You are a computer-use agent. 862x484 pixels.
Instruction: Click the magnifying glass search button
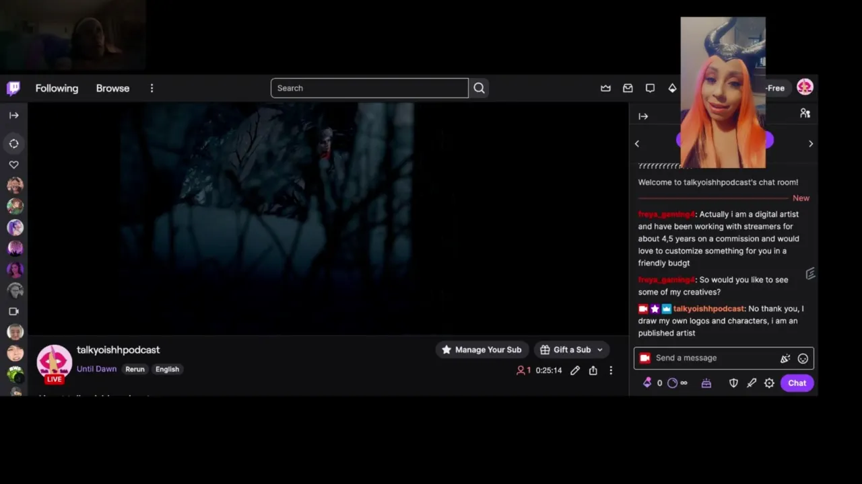(479, 88)
